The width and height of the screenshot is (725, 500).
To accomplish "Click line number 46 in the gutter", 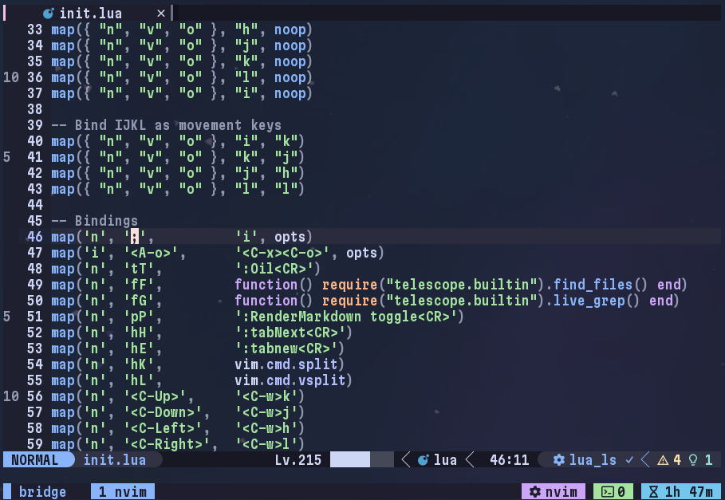I will tap(35, 237).
